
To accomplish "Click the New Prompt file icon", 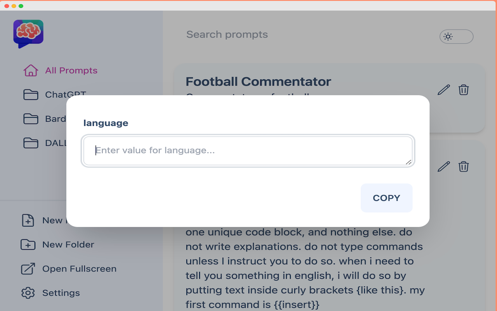I will pos(28,220).
